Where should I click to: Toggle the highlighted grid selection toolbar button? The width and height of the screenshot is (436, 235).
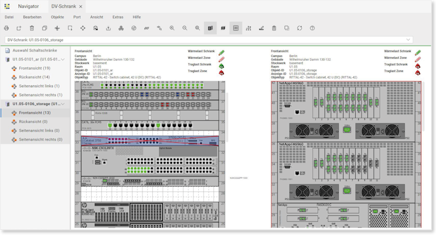235,28
